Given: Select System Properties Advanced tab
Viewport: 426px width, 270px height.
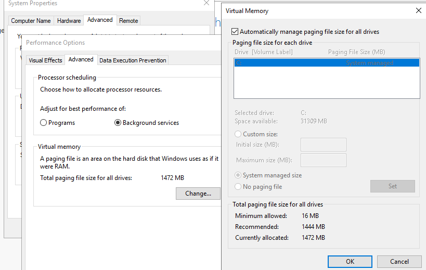Looking at the screenshot, I should (100, 20).
